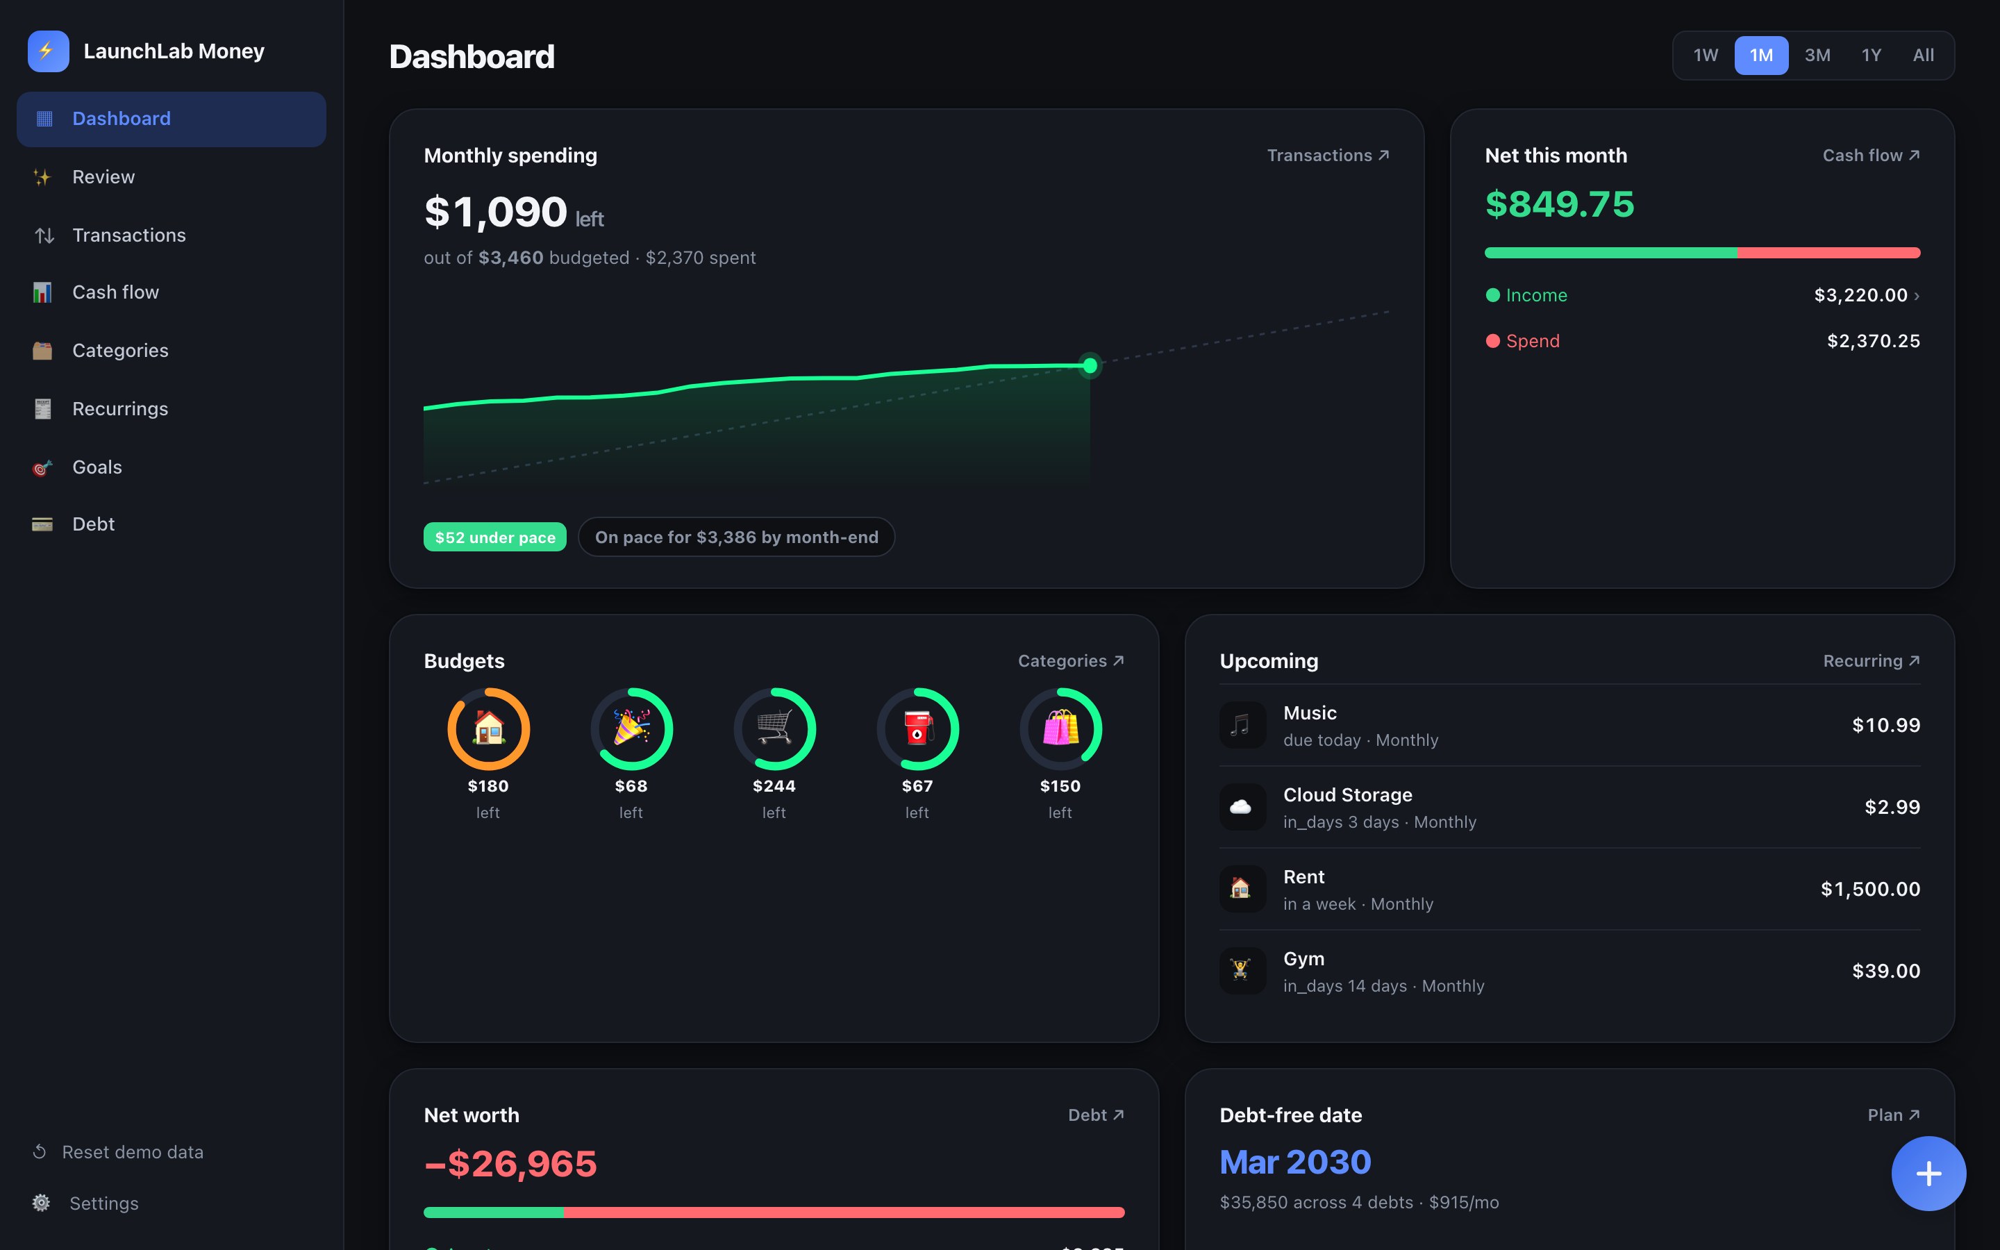Open the shopping bags budget ring $150 left
Viewport: 2000px width, 1250px height.
point(1060,729)
